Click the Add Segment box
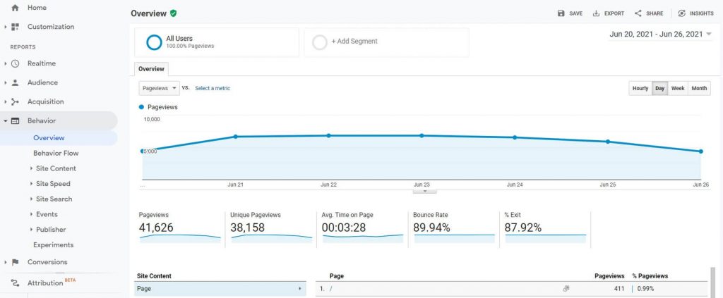The height and width of the screenshot is (298, 723). tap(386, 42)
